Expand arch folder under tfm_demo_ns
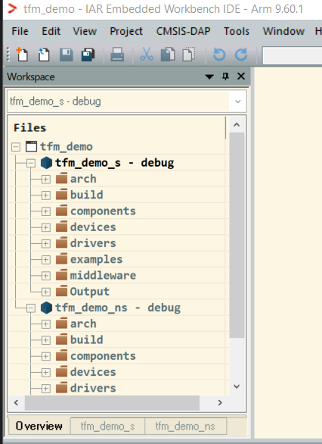Screen dimensions: 322x444 tap(46, 324)
